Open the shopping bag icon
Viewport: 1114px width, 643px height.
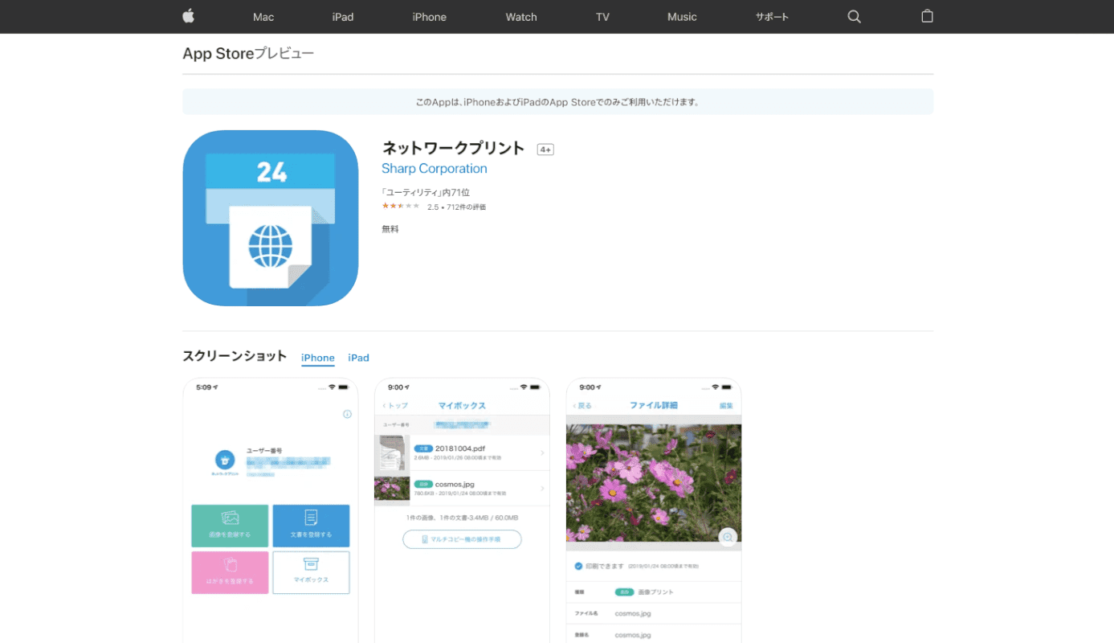click(927, 16)
